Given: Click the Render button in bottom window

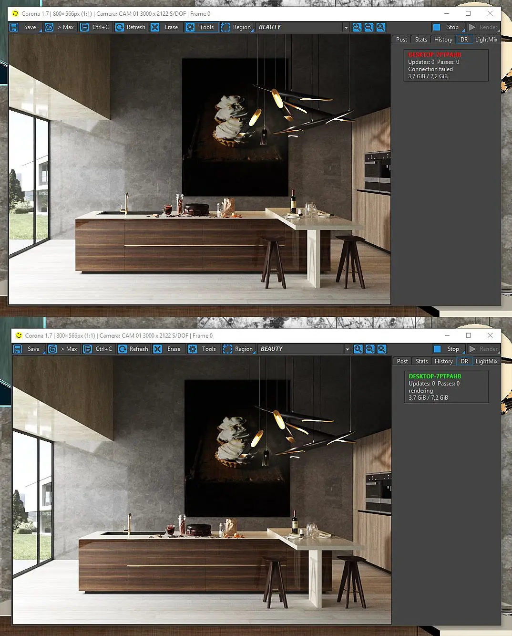Looking at the screenshot, I should coord(483,349).
